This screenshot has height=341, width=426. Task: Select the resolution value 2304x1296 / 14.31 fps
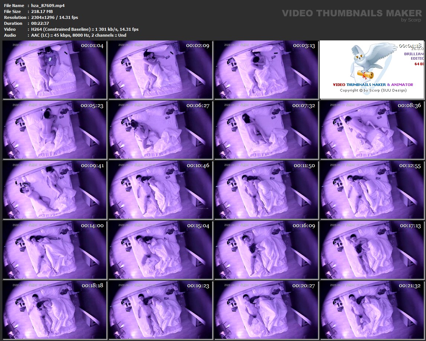55,17
